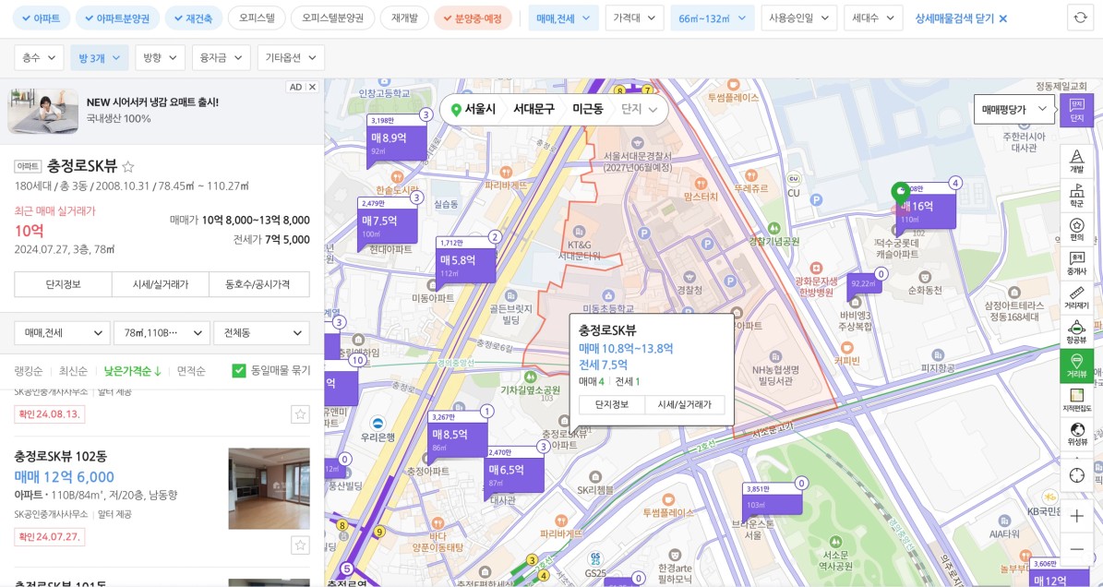Favorite 충정로SK뷰 with the star icon
Image resolution: width=1103 pixels, height=587 pixels.
[128, 167]
